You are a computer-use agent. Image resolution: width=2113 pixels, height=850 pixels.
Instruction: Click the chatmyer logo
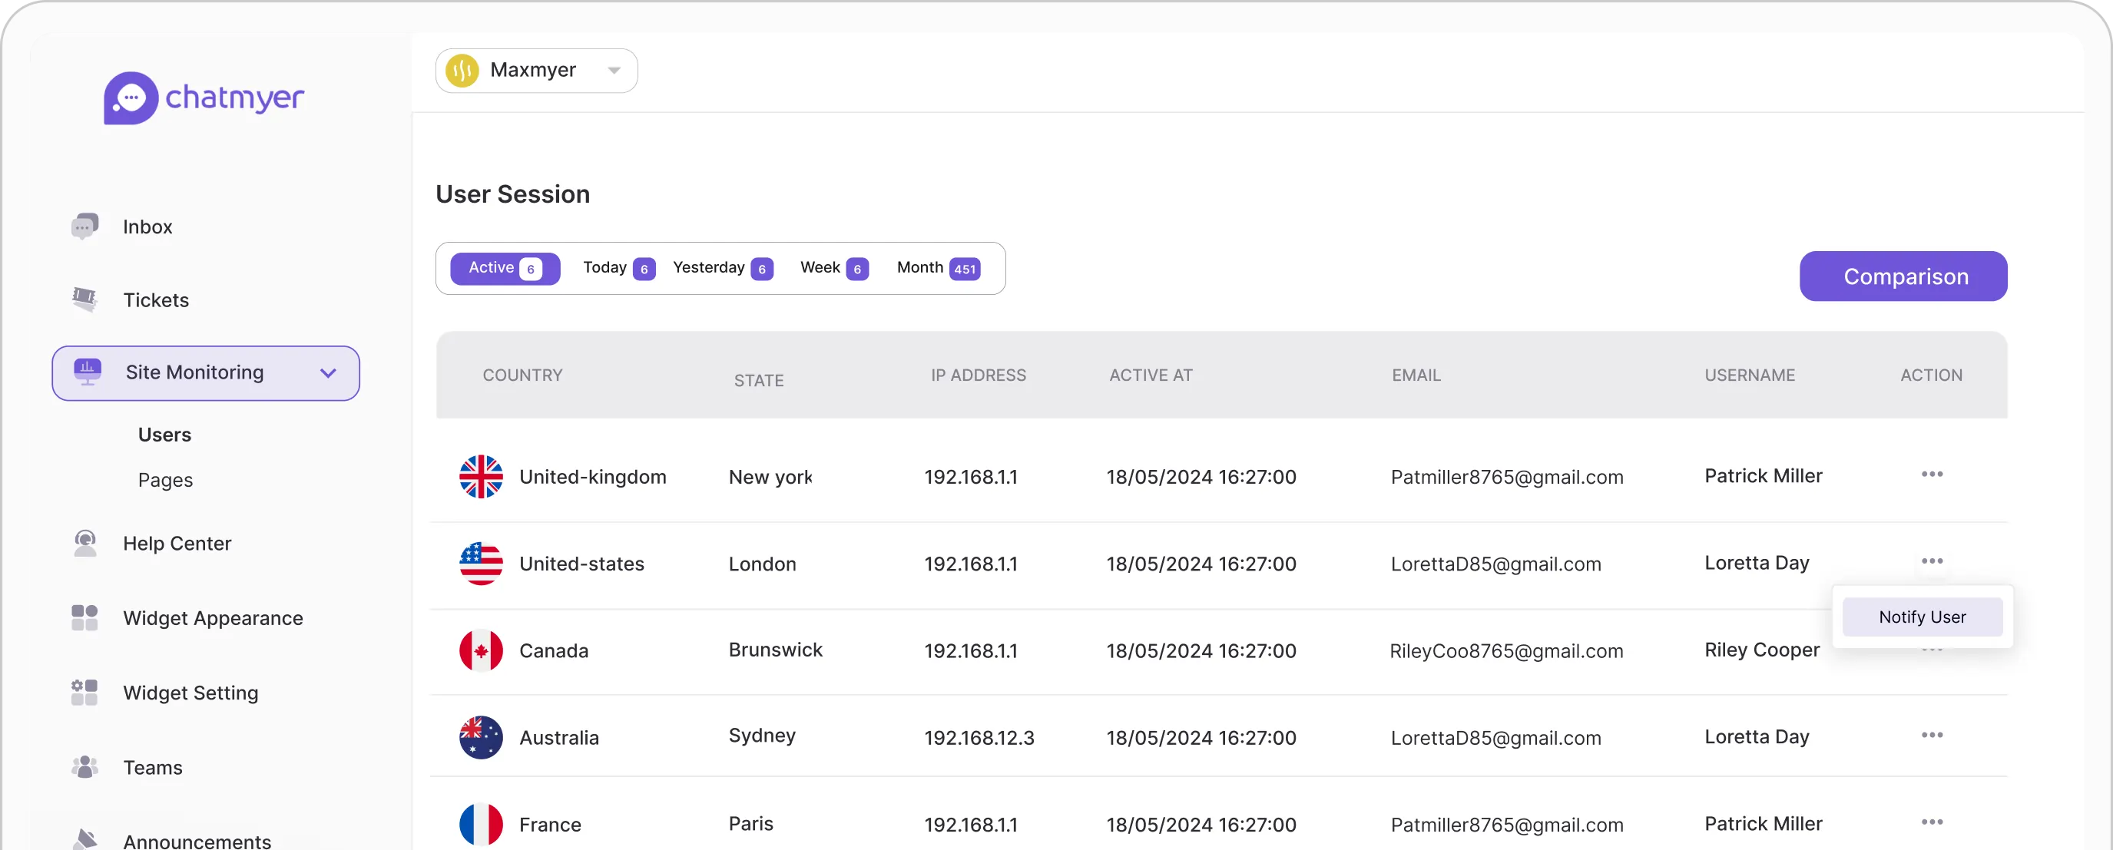[x=204, y=98]
